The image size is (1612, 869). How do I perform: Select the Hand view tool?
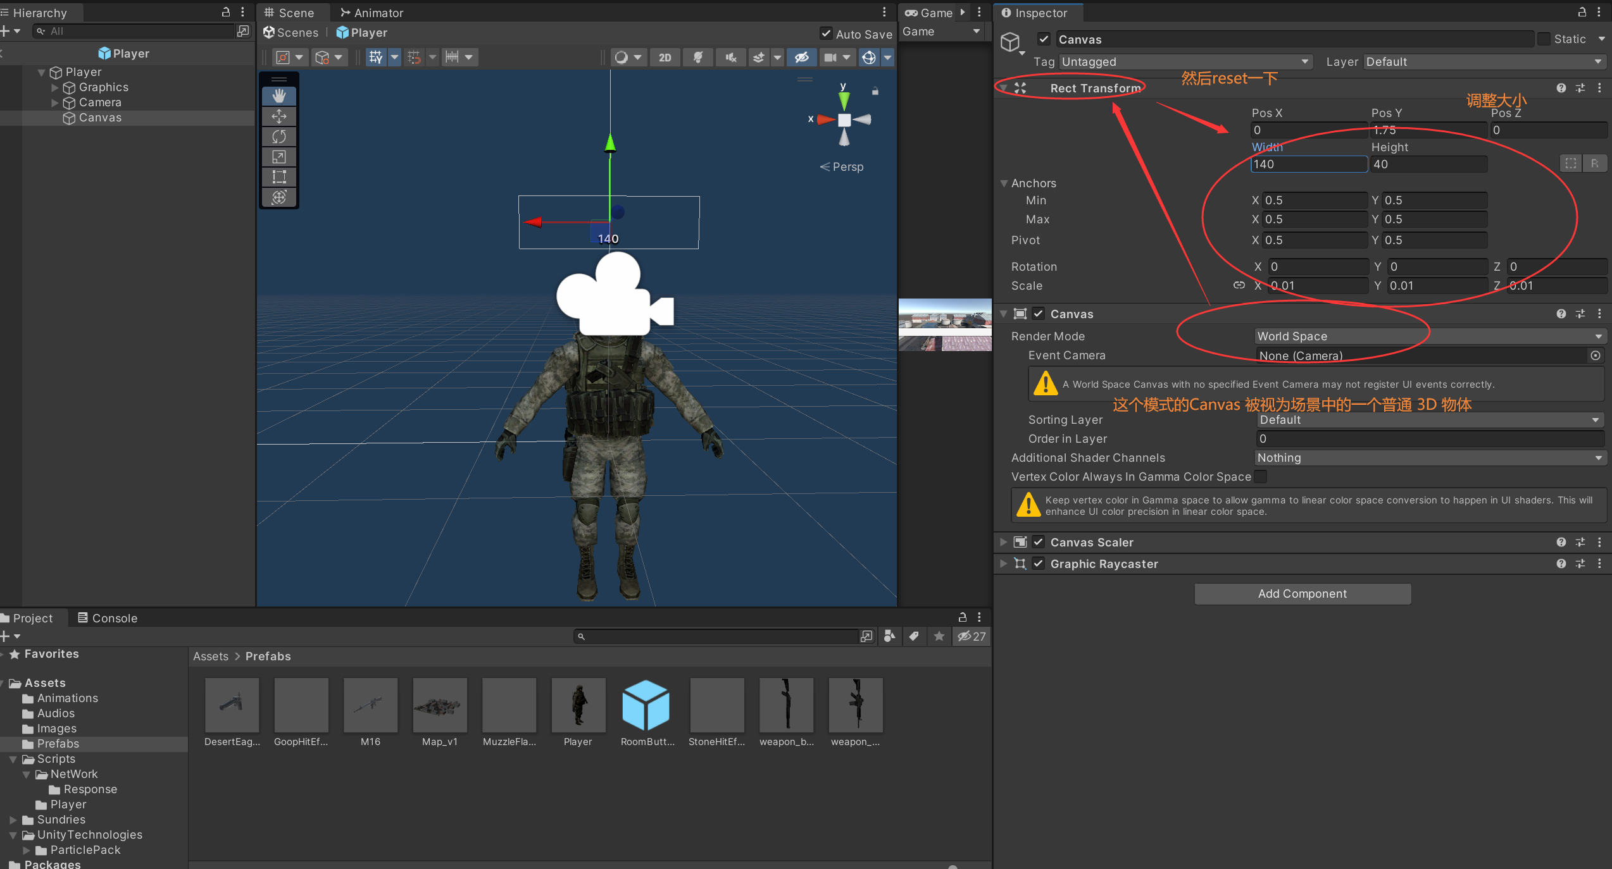(279, 96)
